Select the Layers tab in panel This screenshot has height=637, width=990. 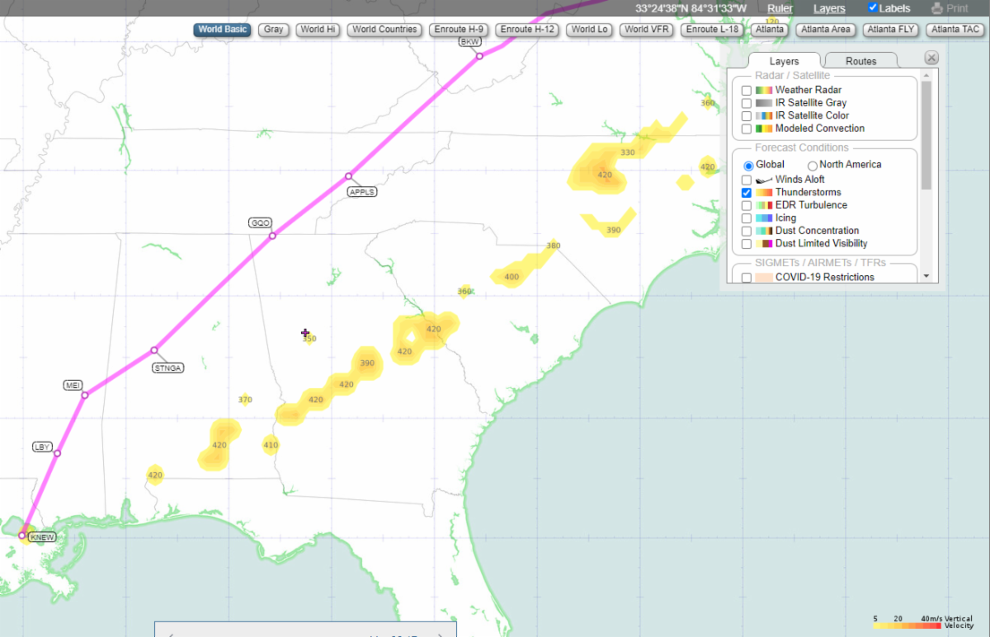point(784,61)
